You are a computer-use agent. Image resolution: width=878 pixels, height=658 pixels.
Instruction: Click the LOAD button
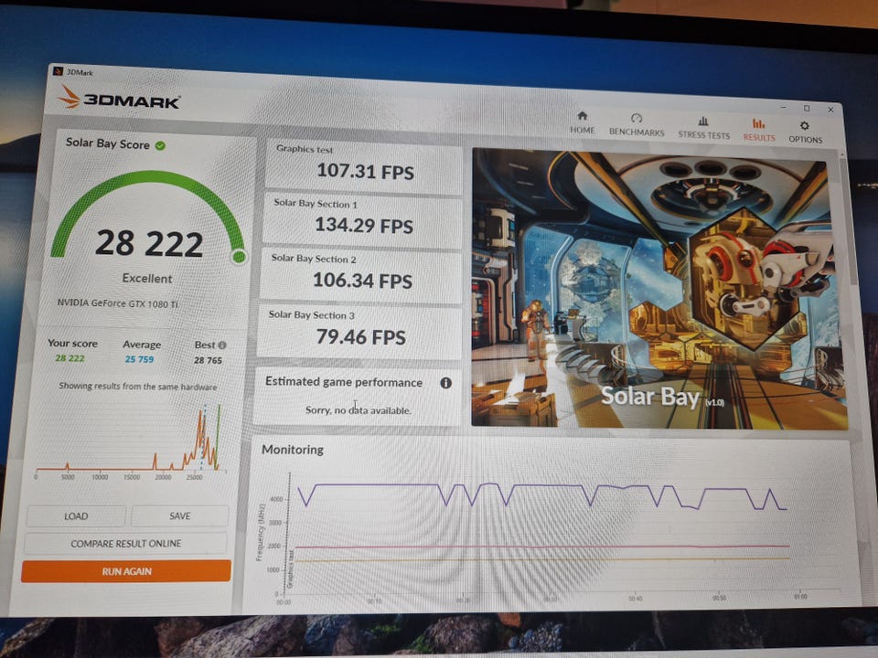76,515
